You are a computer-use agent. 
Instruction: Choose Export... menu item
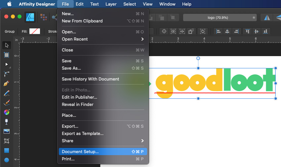pyautogui.click(x=103, y=126)
